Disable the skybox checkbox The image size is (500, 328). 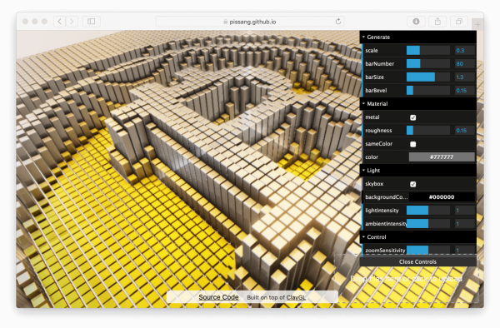tap(413, 184)
